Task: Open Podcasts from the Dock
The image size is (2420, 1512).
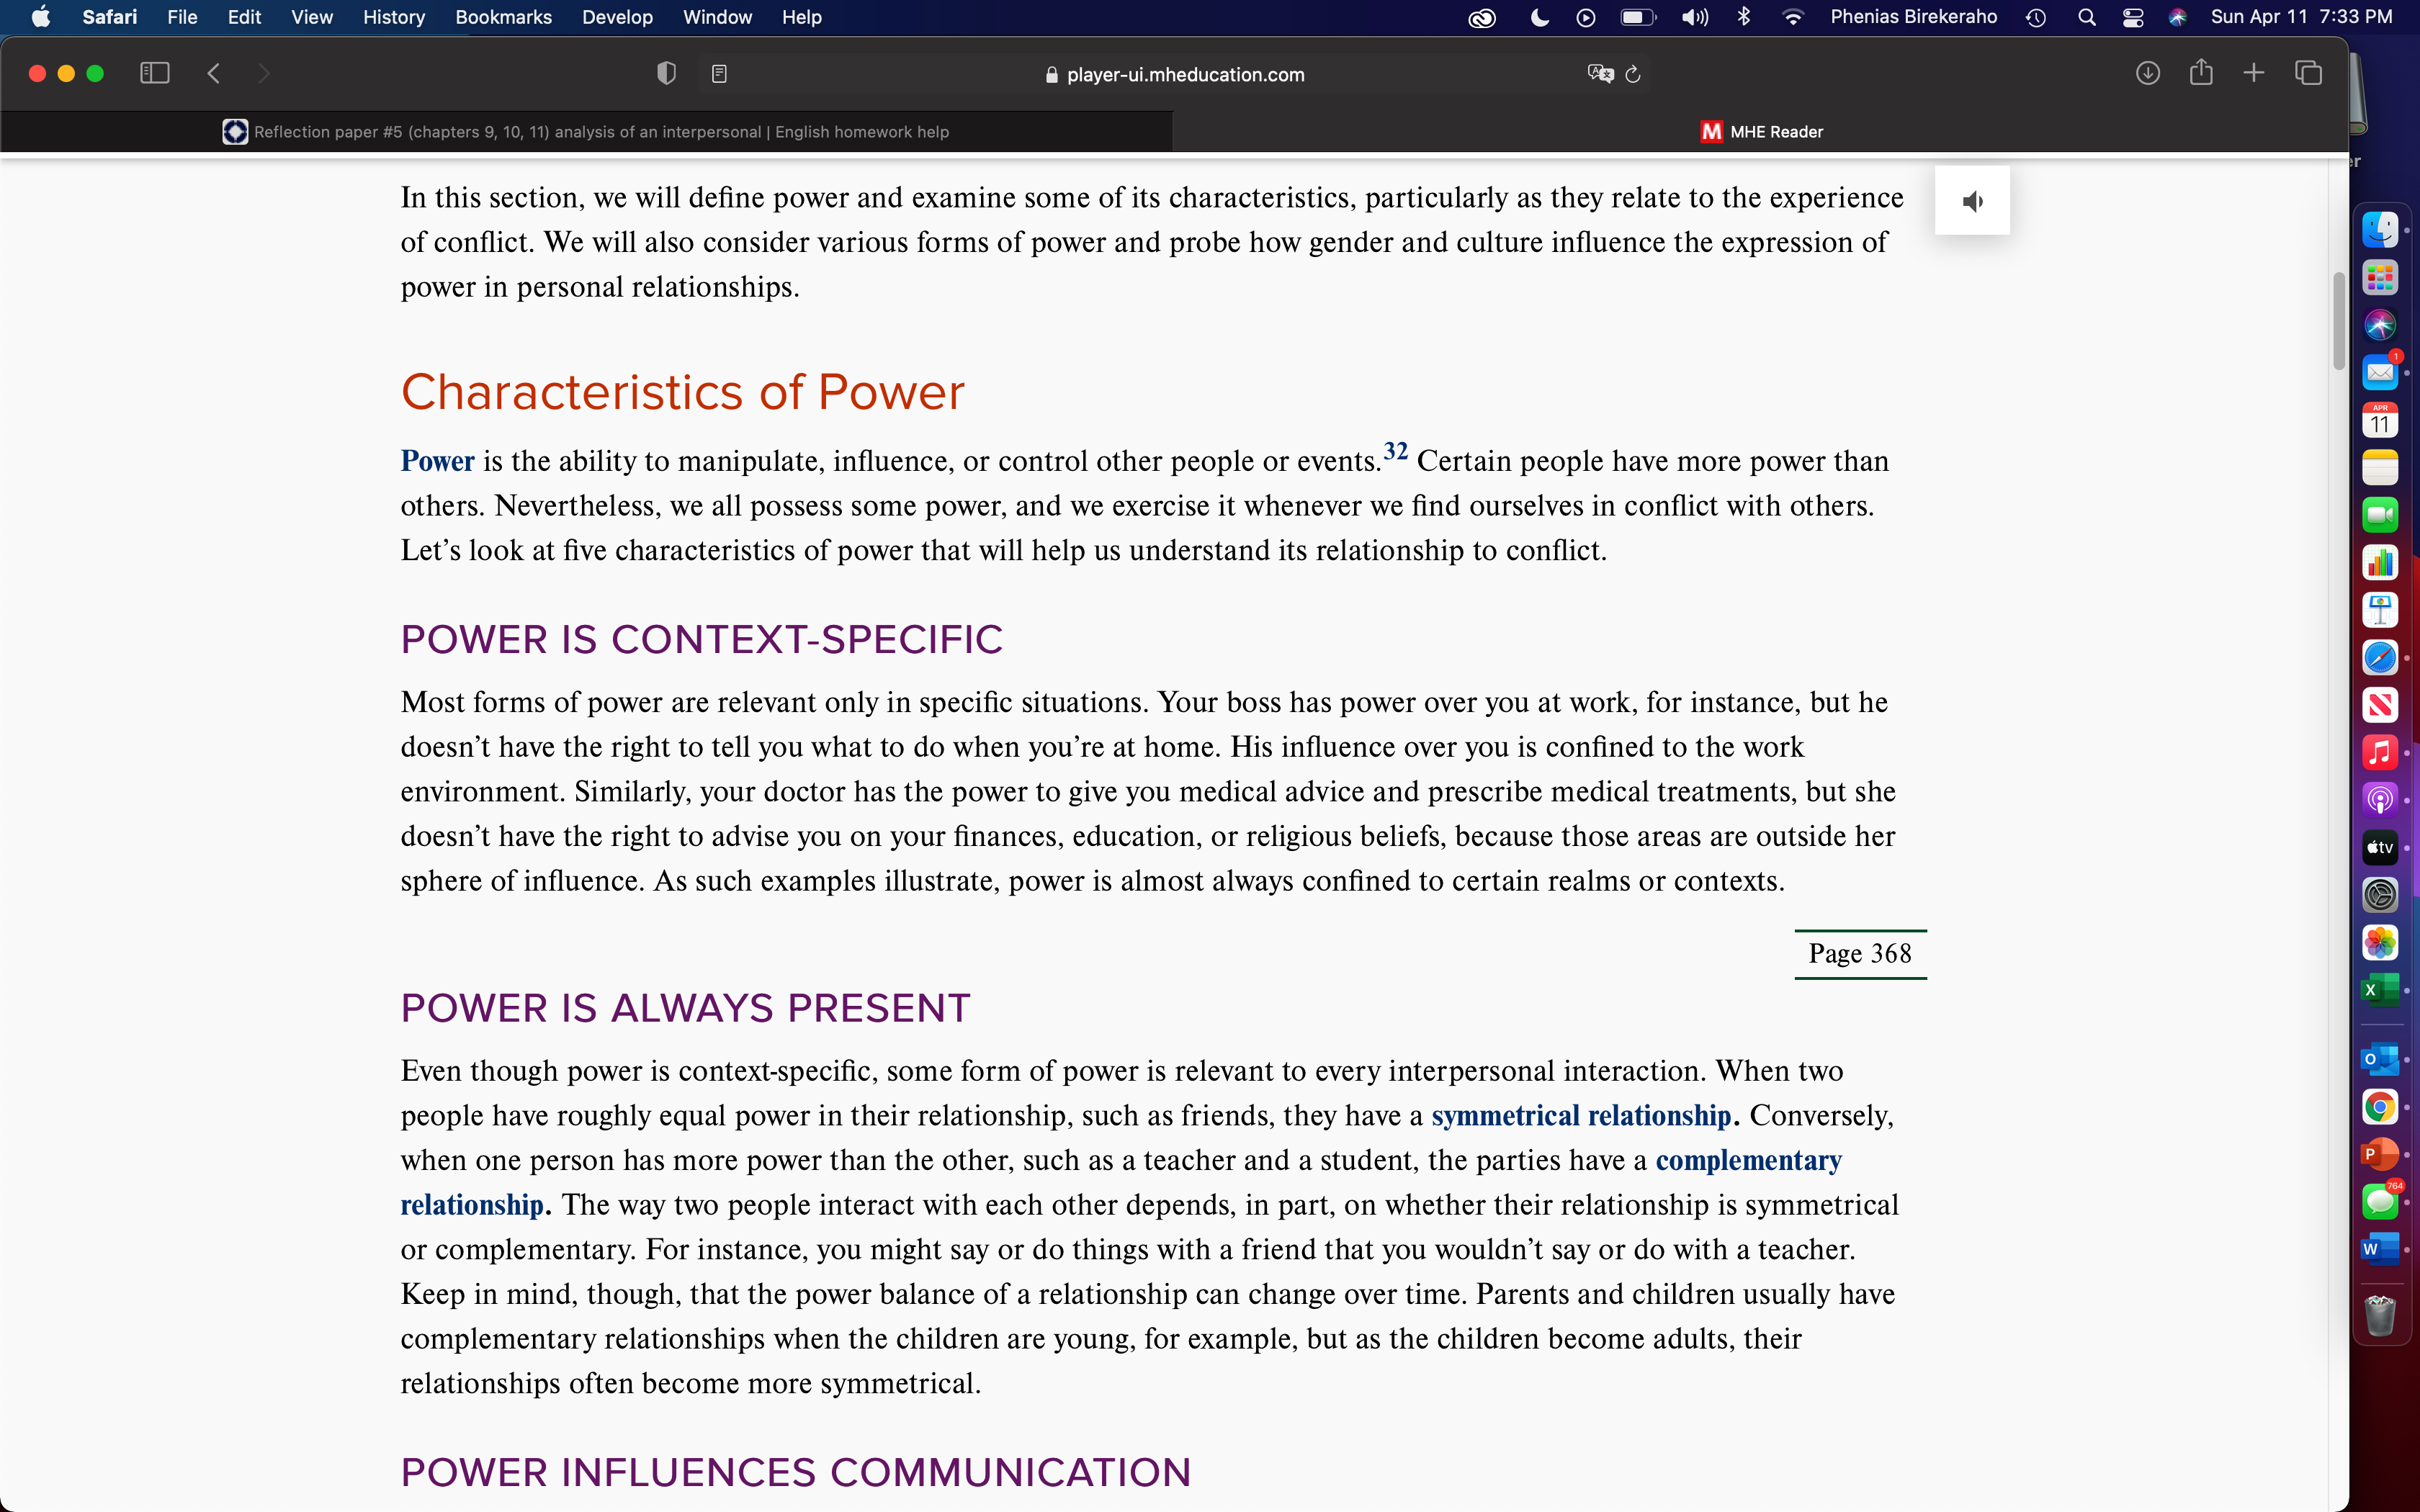Action: pos(2380,800)
